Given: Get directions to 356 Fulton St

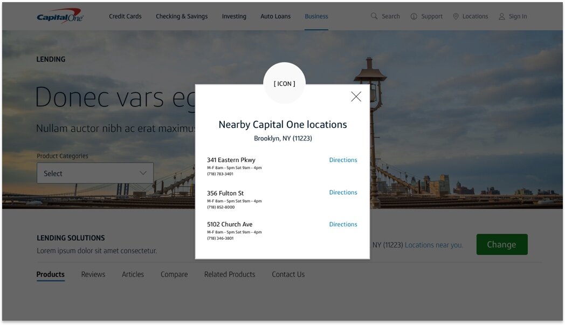Looking at the screenshot, I should point(343,192).
